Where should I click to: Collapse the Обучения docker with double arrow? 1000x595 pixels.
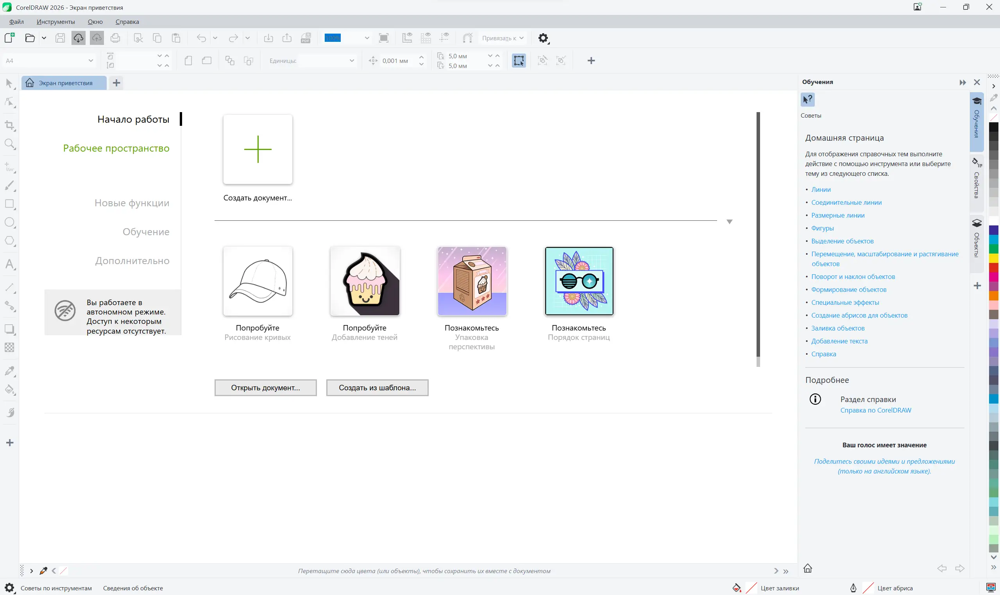[x=963, y=82]
